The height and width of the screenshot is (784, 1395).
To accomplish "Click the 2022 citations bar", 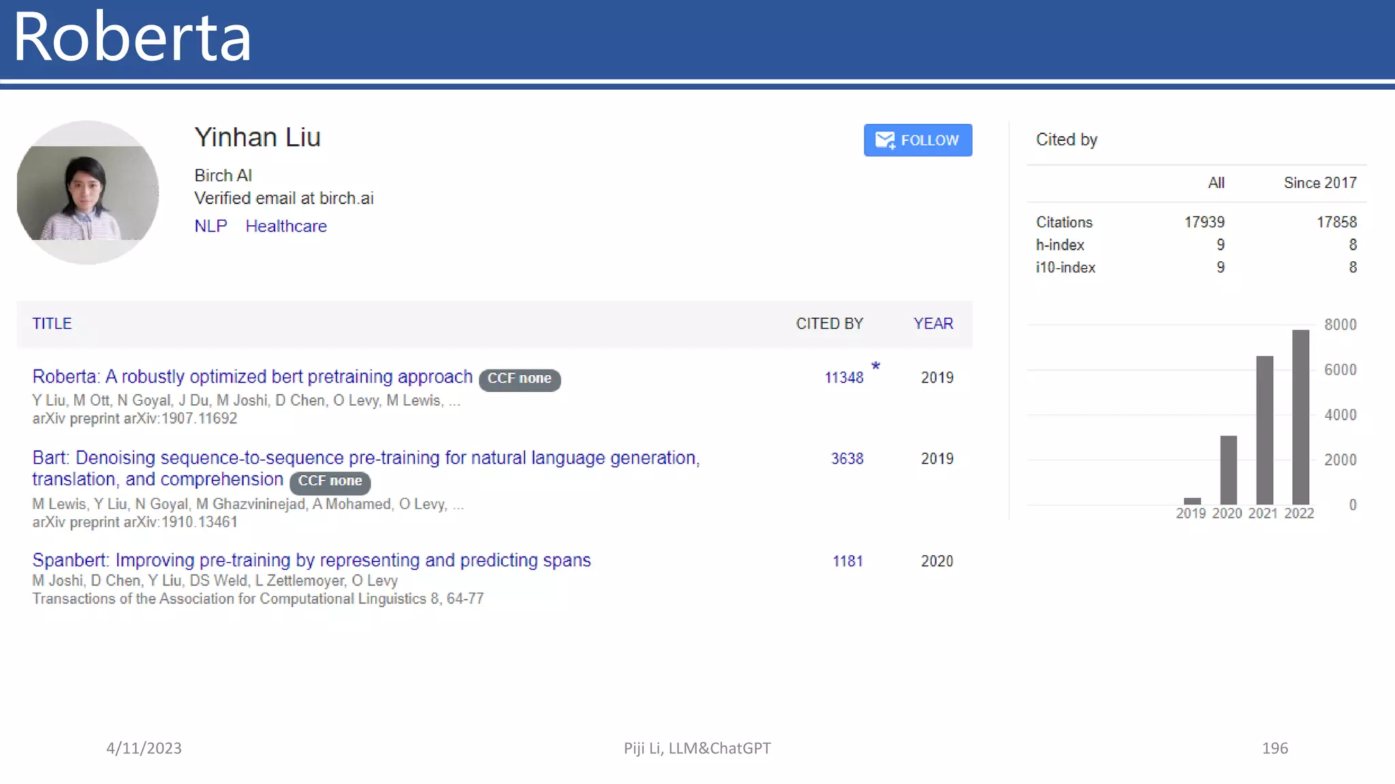I will click(1300, 416).
